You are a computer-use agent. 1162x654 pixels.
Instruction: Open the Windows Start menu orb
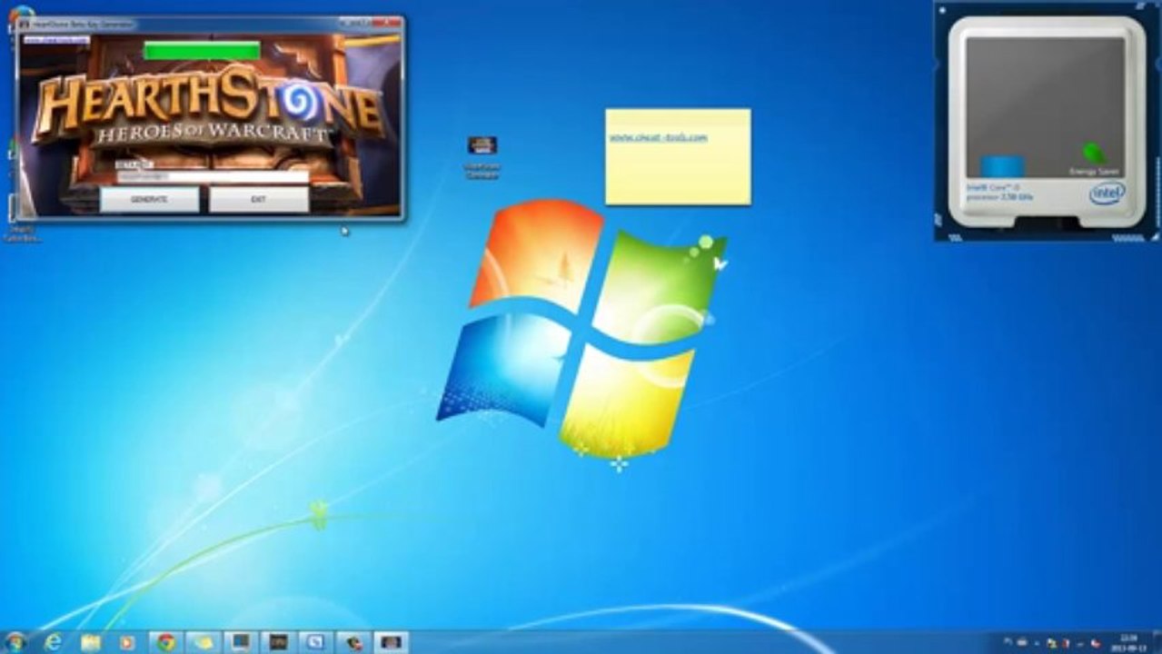point(15,642)
